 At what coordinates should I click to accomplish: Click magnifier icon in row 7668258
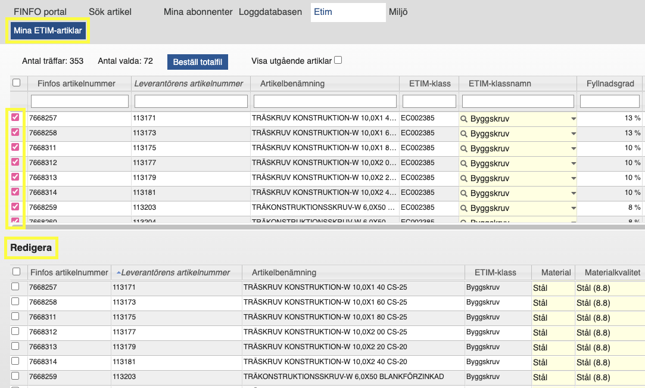[x=465, y=134]
